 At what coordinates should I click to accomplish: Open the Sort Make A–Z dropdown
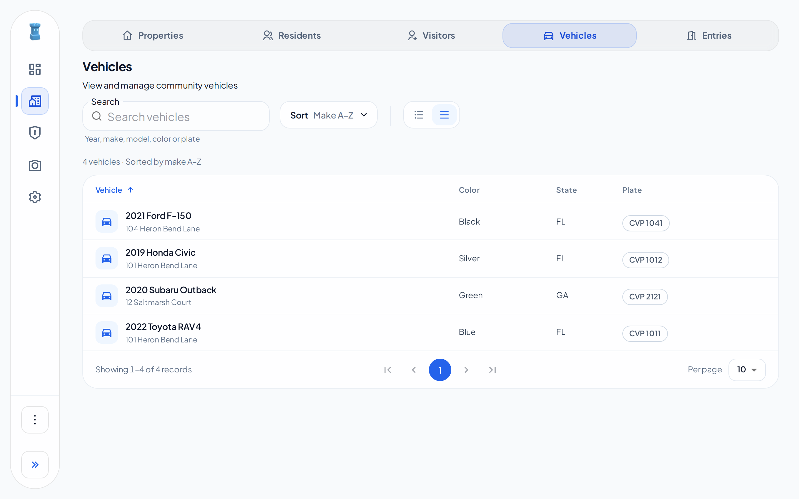[x=329, y=115]
